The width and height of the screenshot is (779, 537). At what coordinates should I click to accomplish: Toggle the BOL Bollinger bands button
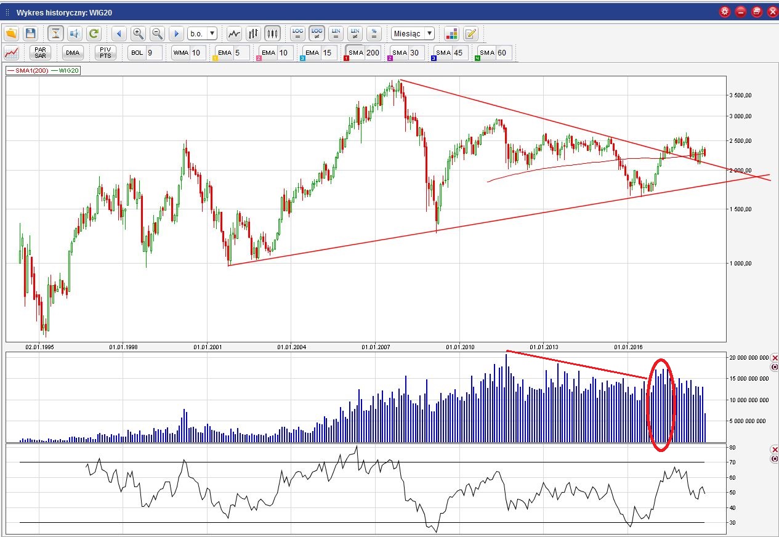pyautogui.click(x=137, y=53)
